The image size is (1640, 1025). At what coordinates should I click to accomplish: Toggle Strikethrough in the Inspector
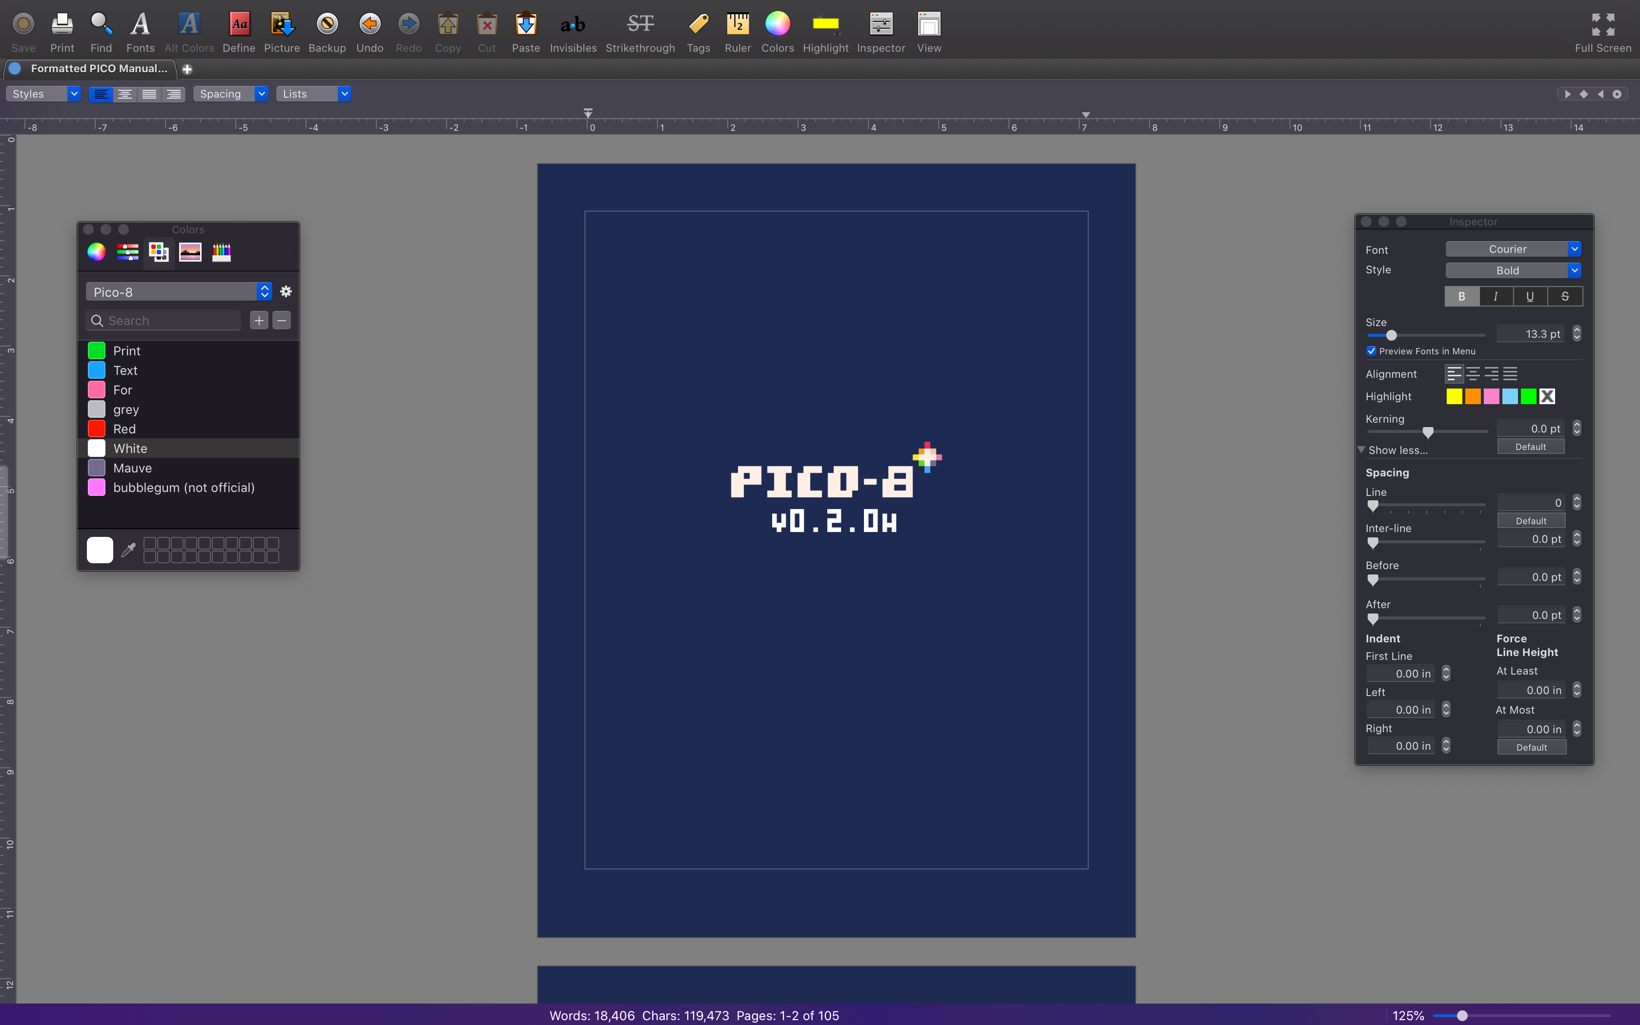tap(1565, 296)
